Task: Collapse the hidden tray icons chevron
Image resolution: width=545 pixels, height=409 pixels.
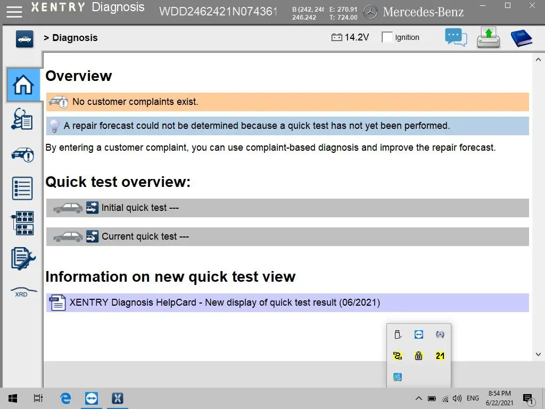Action: pos(419,398)
